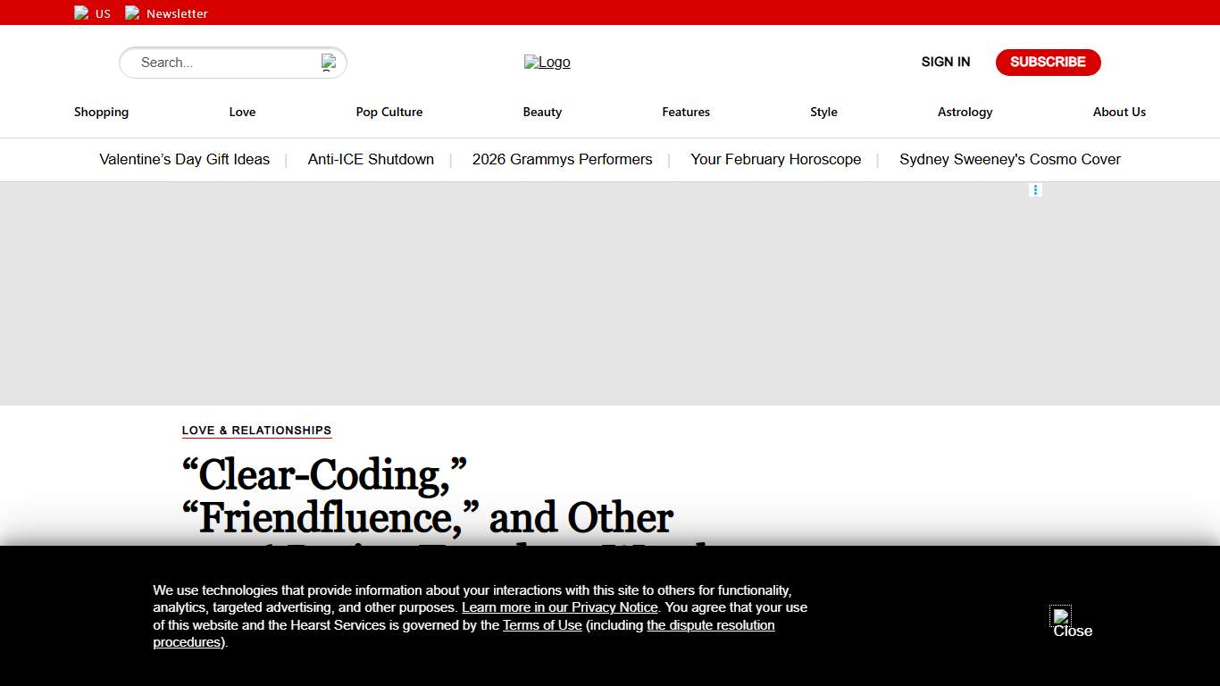Open the ad options icon
The width and height of the screenshot is (1220, 686).
(1035, 190)
